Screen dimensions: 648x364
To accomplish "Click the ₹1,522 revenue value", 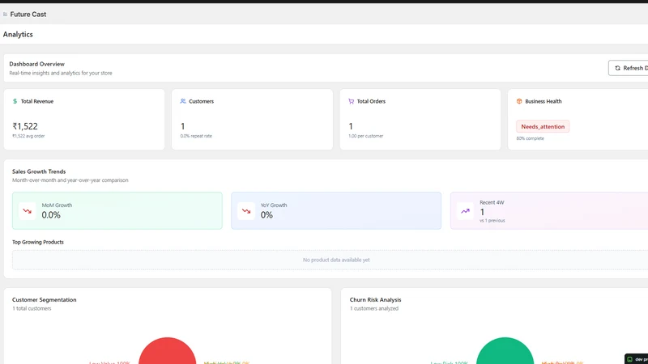I will pos(25,126).
